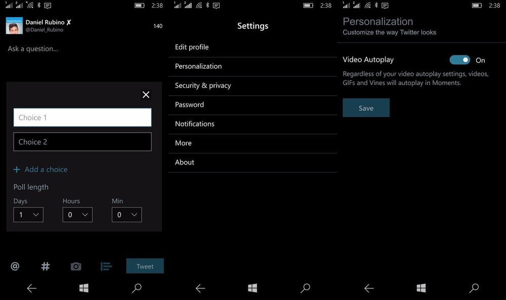Screen dimensions: 506x300
Task: Click the plus icon next to Add a choice
Action: [17, 169]
